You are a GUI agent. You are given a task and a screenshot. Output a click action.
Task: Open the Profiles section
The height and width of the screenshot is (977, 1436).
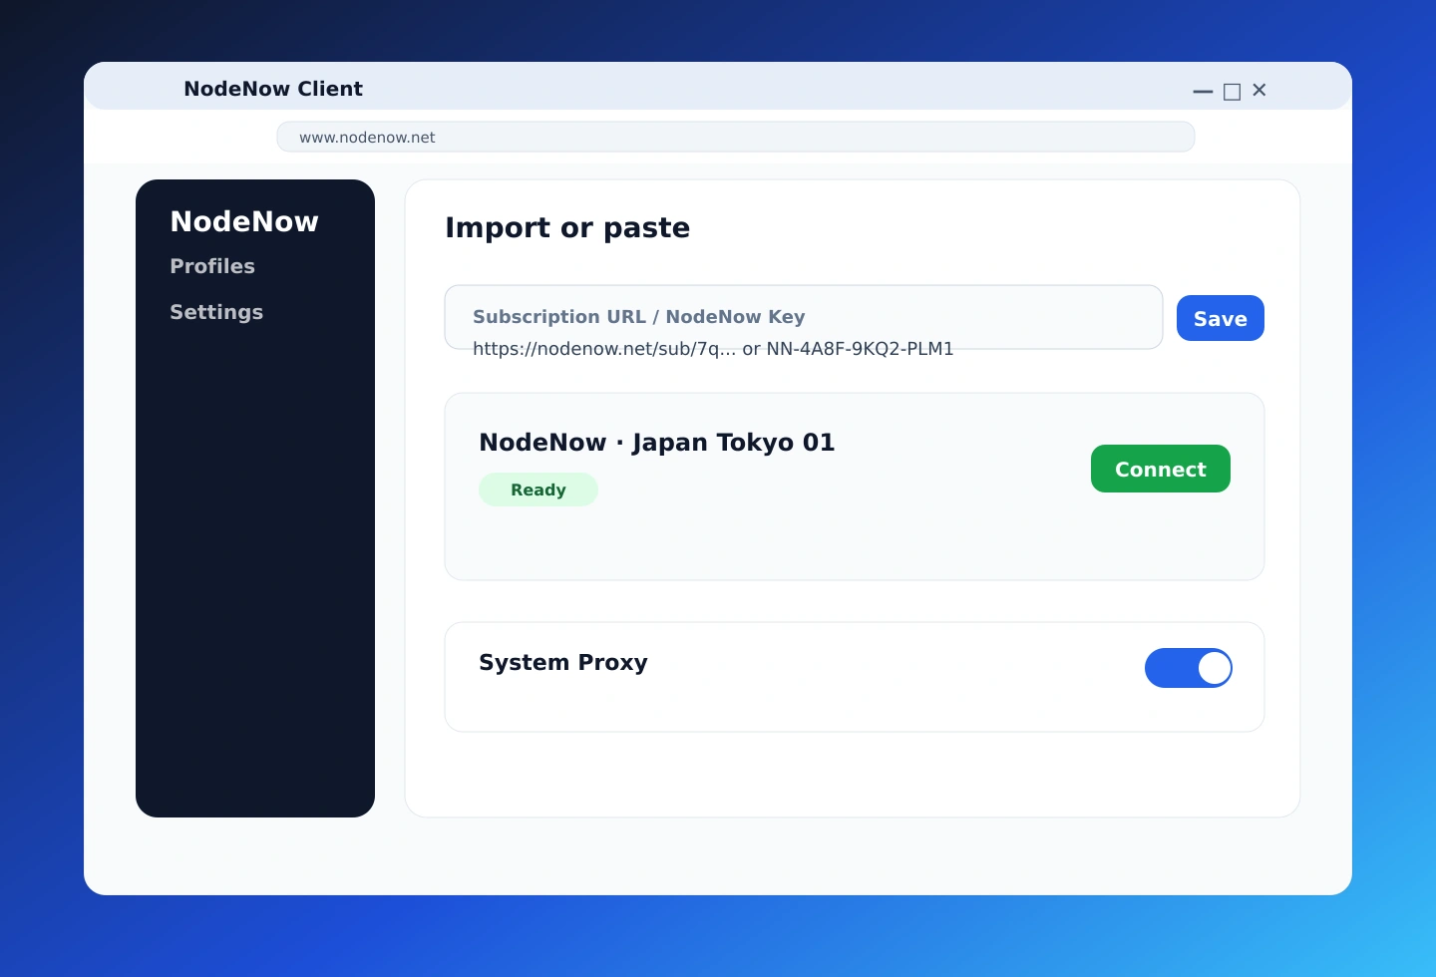(x=212, y=266)
